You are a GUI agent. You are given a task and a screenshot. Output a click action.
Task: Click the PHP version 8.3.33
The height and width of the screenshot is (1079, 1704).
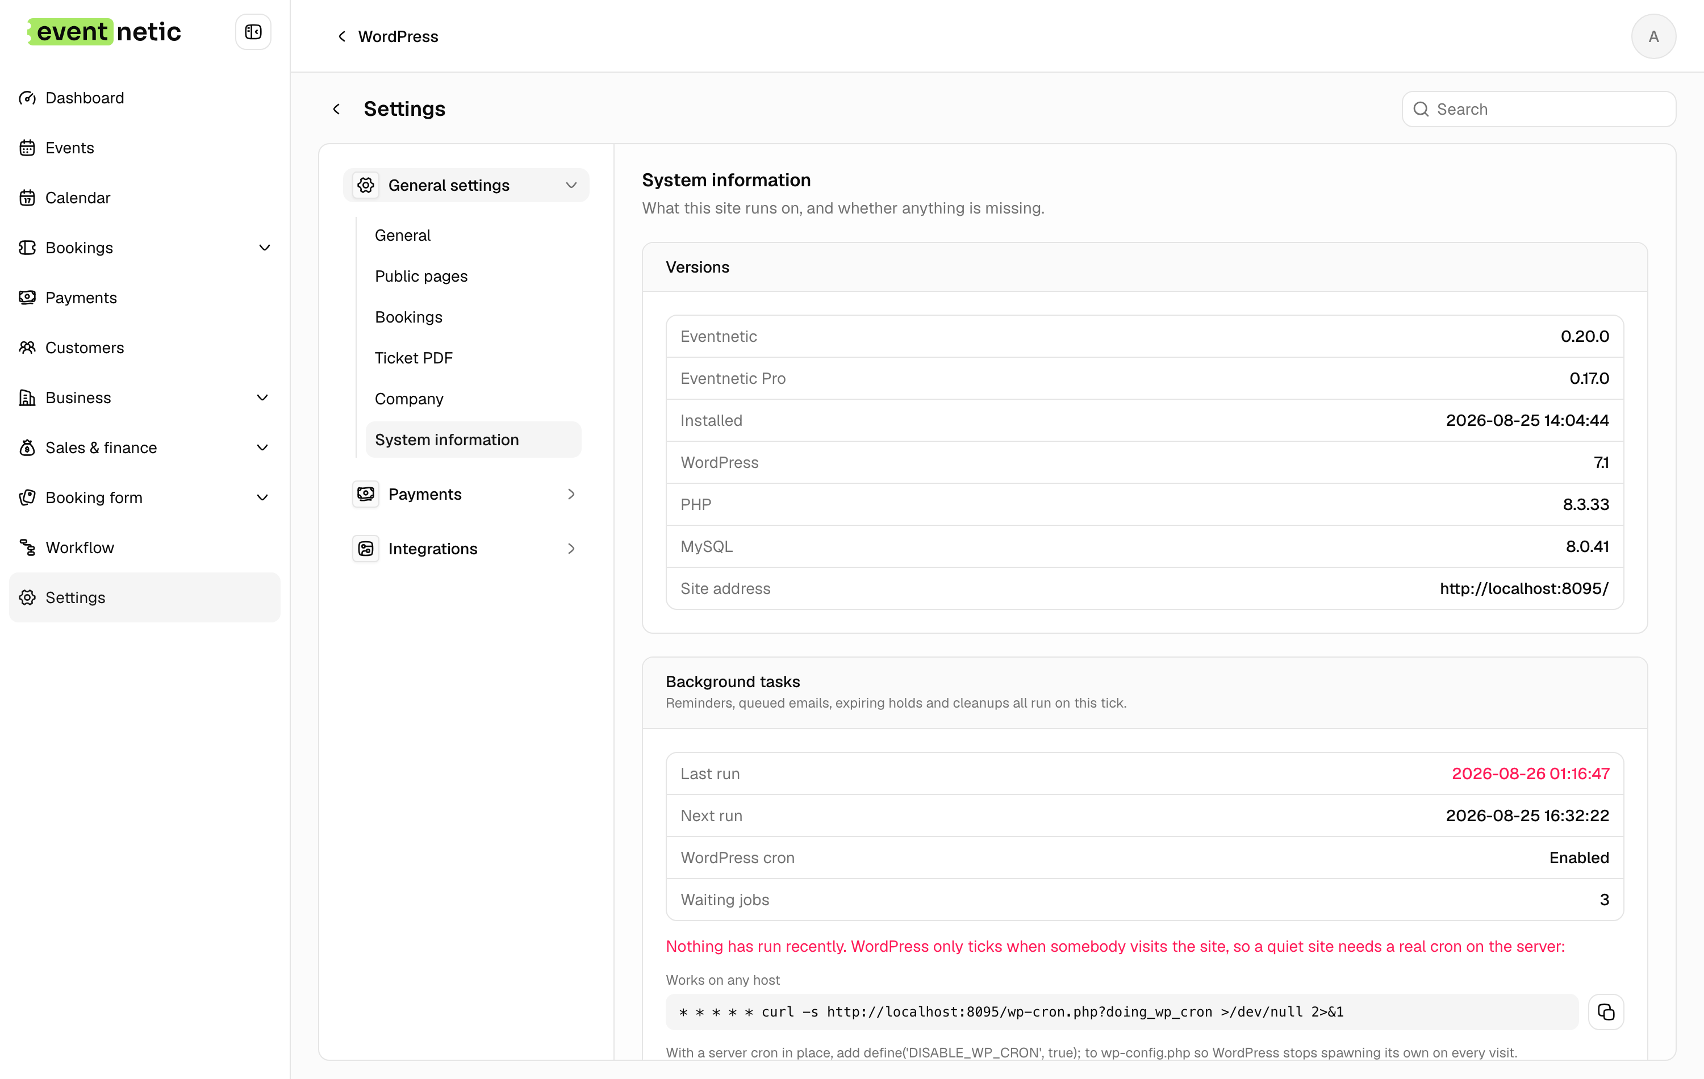(x=1586, y=504)
